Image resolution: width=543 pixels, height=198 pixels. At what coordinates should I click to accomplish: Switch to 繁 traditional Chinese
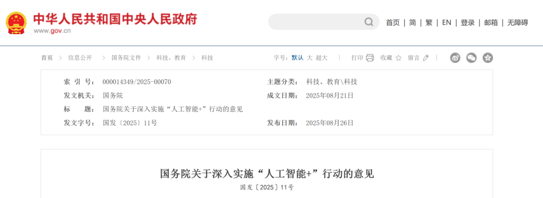pyautogui.click(x=429, y=23)
